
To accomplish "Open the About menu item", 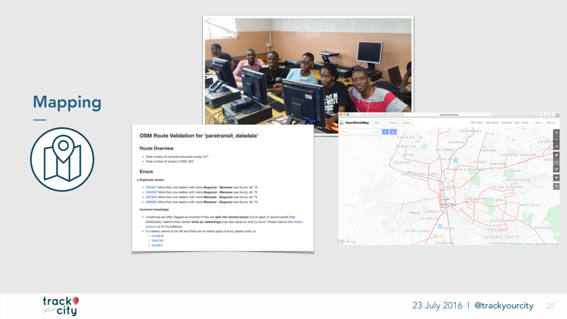I will pos(525,122).
